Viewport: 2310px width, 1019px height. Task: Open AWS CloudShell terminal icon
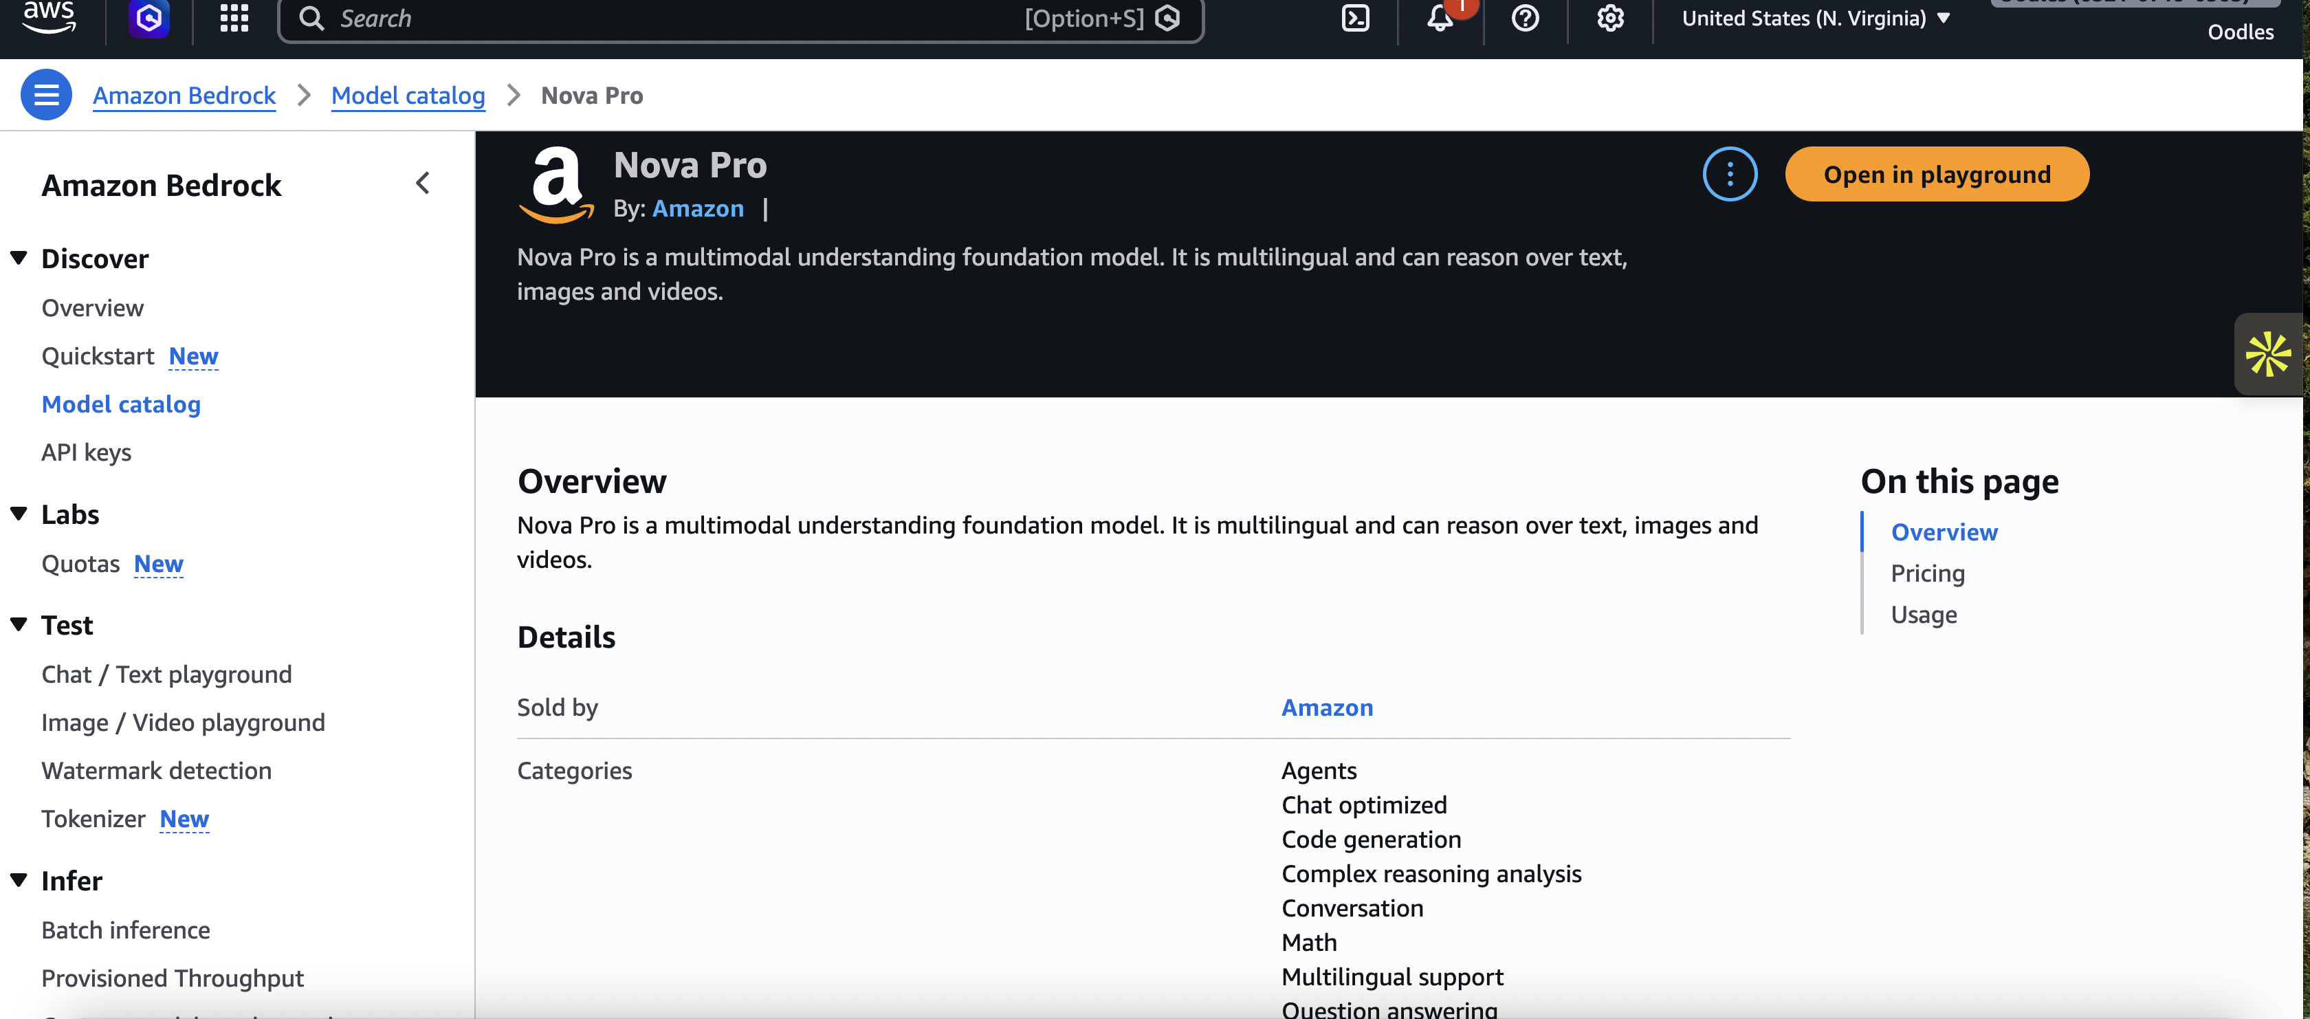(1355, 18)
